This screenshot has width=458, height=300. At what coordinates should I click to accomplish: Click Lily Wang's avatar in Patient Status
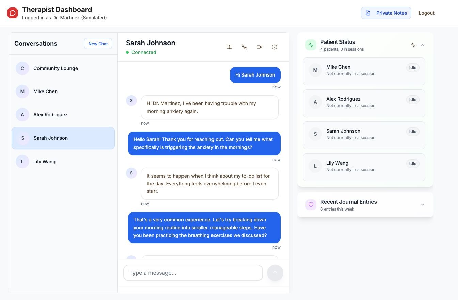tap(315, 166)
